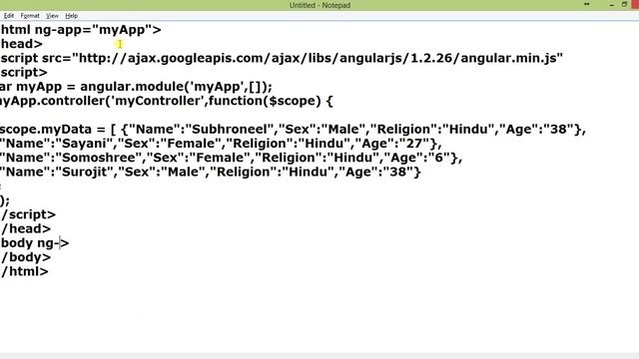Click on 'scope.myData =' text
Viewport: 639px width, 359px height.
click(x=53, y=130)
